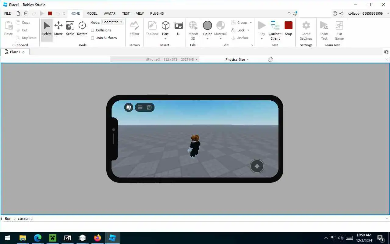
Task: Open Firefox from the taskbar
Action: (x=97, y=238)
